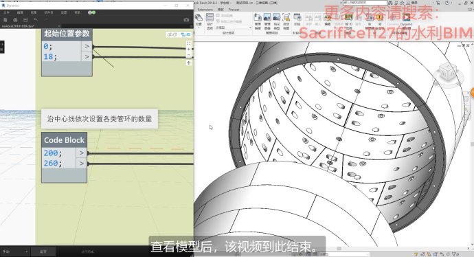This screenshot has width=474, height=257.
Task: Open the 文件 menu in Dynamo
Action: [6, 12]
